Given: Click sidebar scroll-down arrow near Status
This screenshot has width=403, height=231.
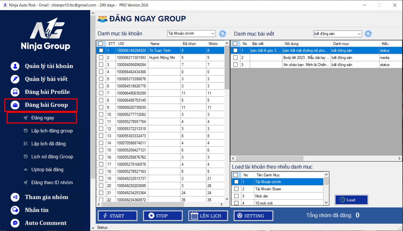Looking at the screenshot, I should [x=93, y=228].
